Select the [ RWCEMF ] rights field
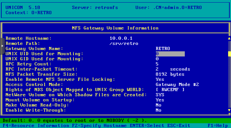 pyautogui.click(x=170, y=90)
